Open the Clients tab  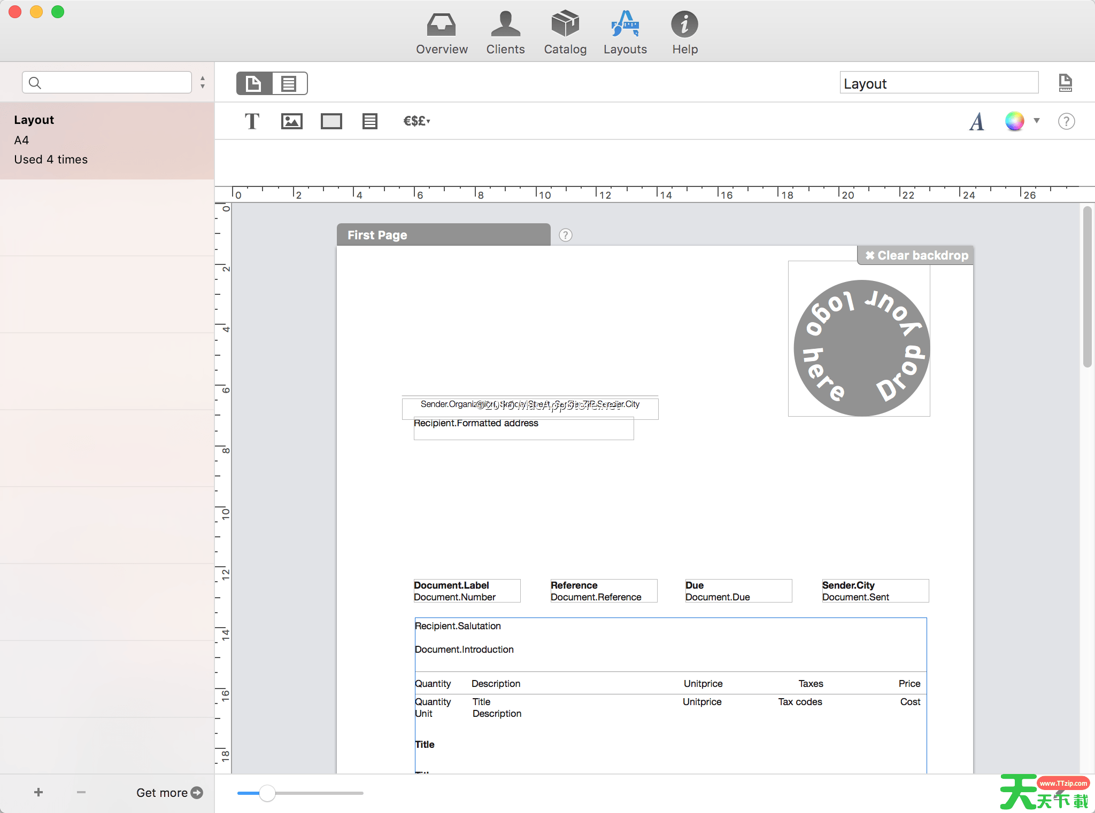[505, 33]
